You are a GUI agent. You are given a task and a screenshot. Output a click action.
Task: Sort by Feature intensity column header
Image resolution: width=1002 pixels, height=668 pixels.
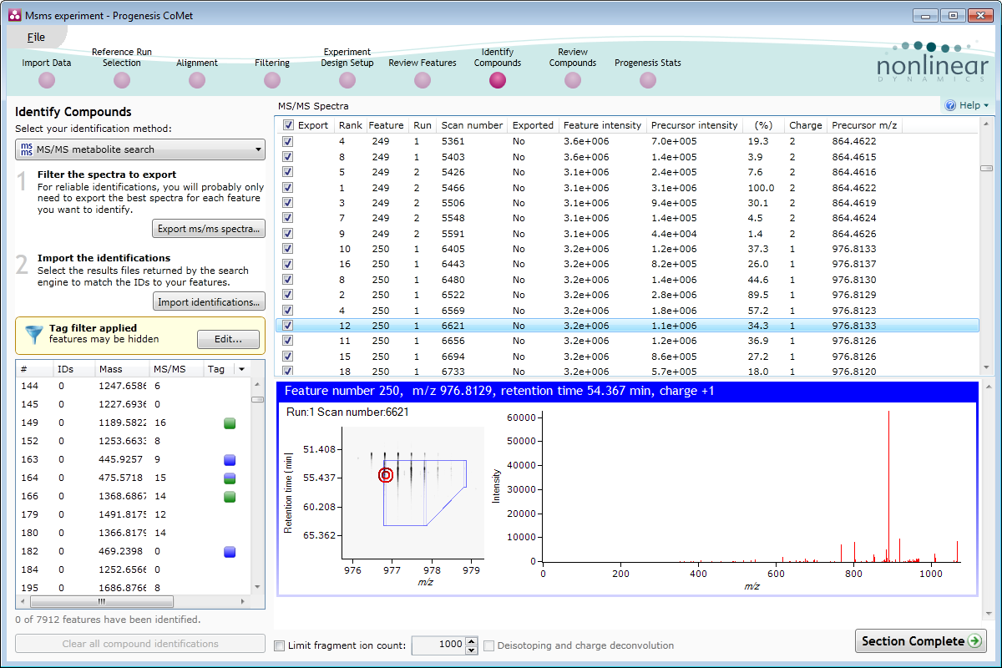coord(602,125)
